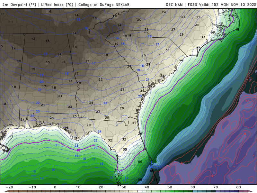Click the "28" dewpoint value in Virginia
257x193 pixels.
point(183,17)
